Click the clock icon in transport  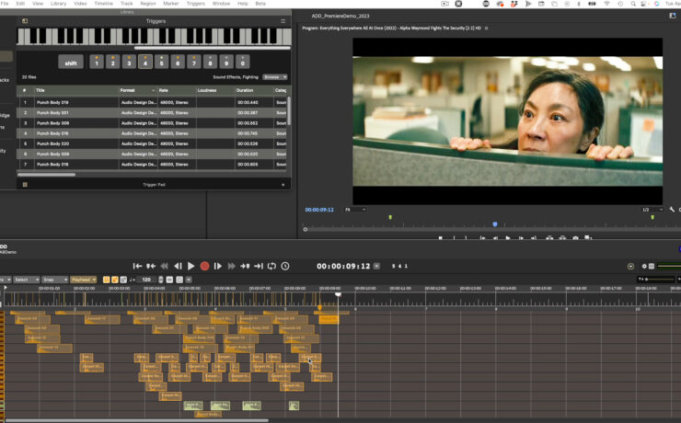(285, 266)
